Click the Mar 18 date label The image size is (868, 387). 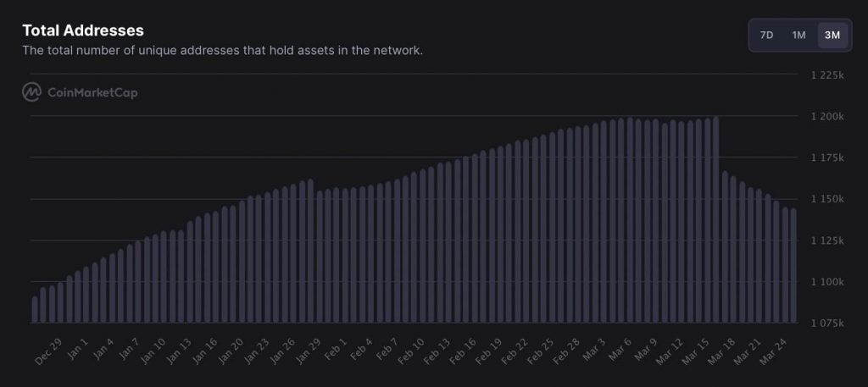click(x=721, y=351)
